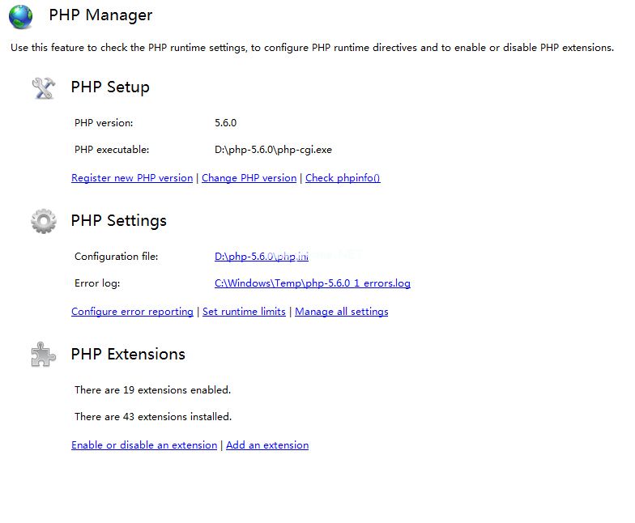Open the errors.log file path link

click(312, 283)
